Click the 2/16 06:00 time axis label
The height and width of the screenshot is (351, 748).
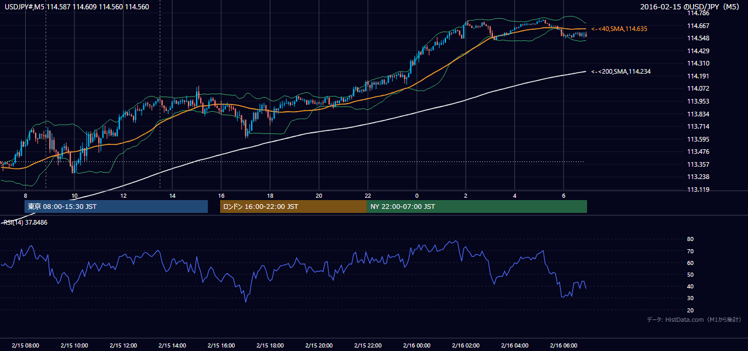[563, 346]
